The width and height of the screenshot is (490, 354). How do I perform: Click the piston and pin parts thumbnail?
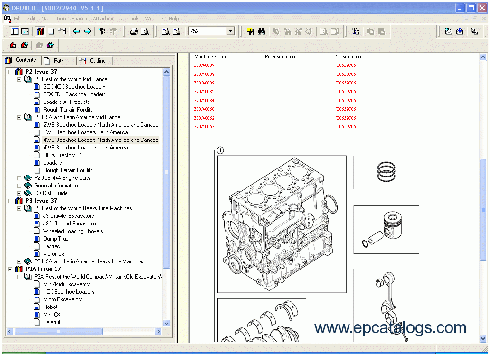(x=386, y=230)
